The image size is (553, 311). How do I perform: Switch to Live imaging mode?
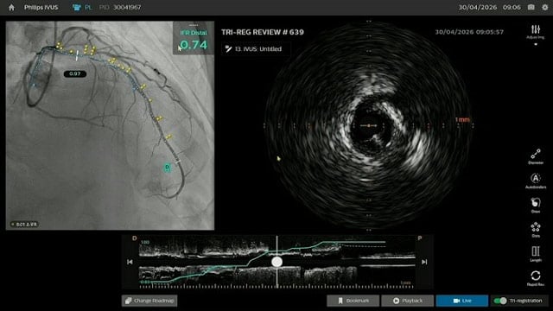462,301
